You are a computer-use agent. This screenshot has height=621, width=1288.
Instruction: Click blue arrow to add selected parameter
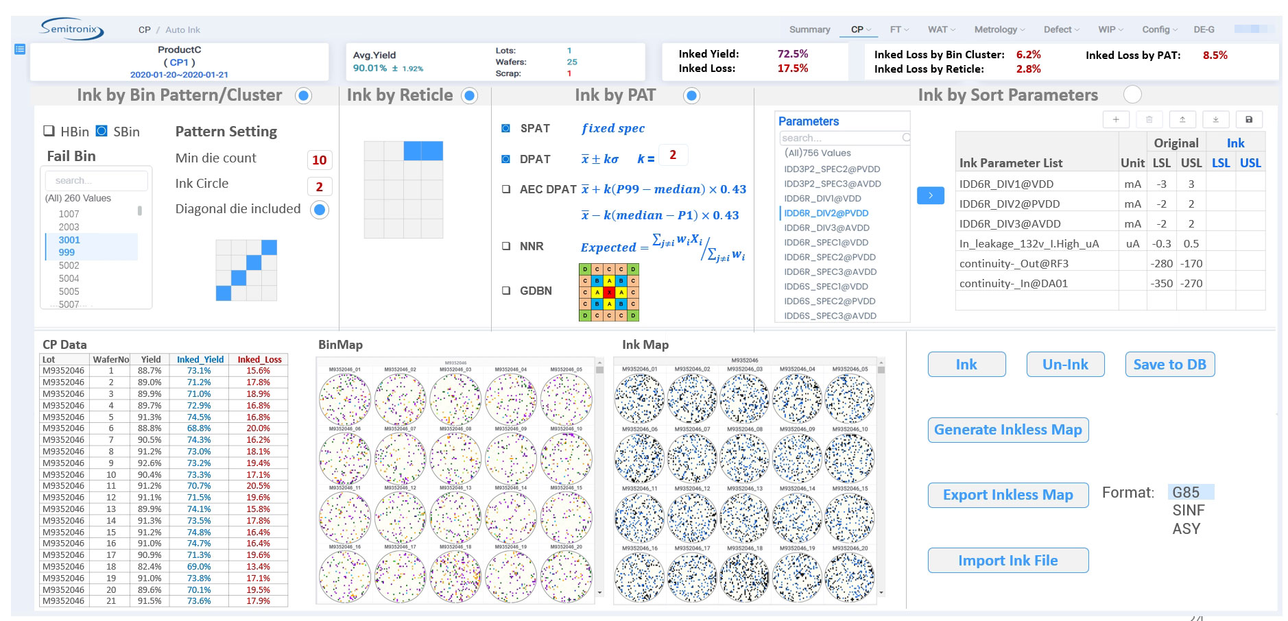click(x=930, y=195)
